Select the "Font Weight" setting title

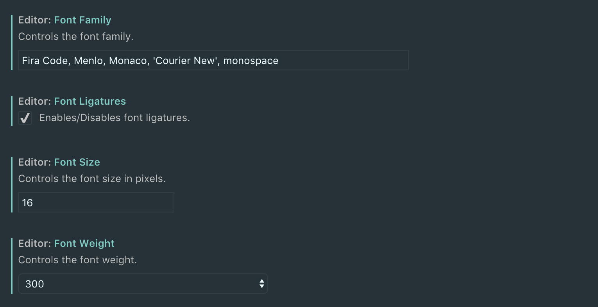point(84,243)
